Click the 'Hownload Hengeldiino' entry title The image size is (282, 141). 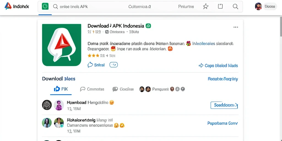88,102
